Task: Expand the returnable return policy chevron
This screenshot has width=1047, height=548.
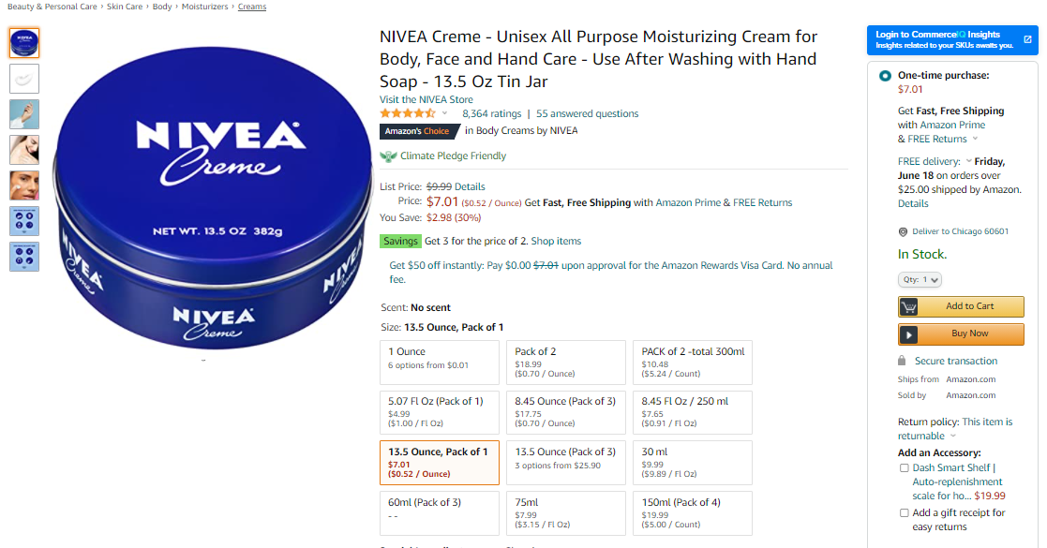Action: [x=953, y=436]
